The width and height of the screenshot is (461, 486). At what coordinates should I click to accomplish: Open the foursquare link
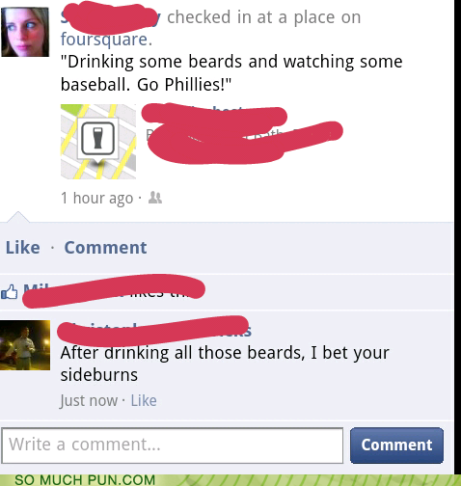click(x=106, y=40)
